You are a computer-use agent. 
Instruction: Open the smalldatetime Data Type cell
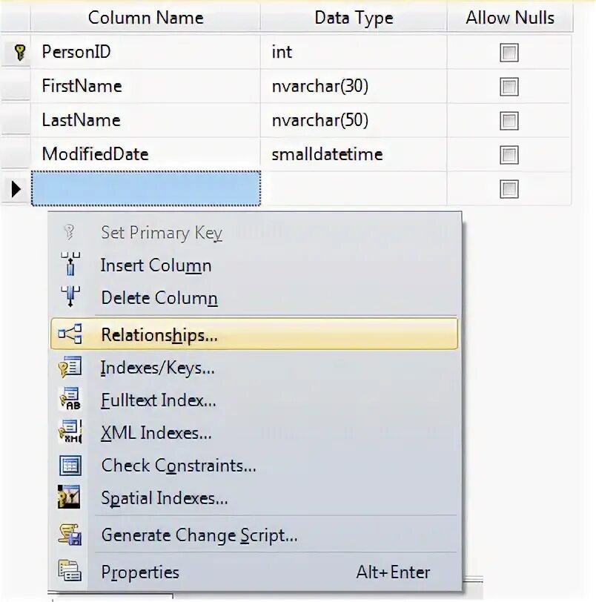353,154
